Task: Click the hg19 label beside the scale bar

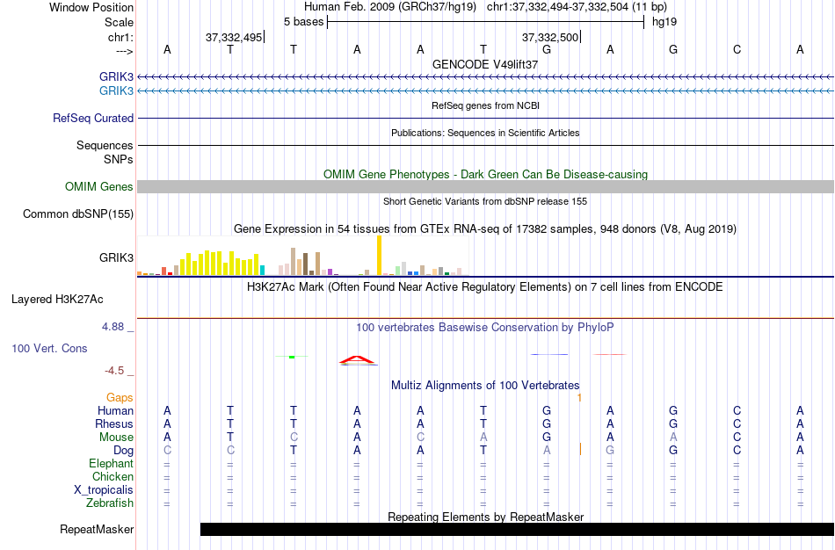Action: (664, 22)
